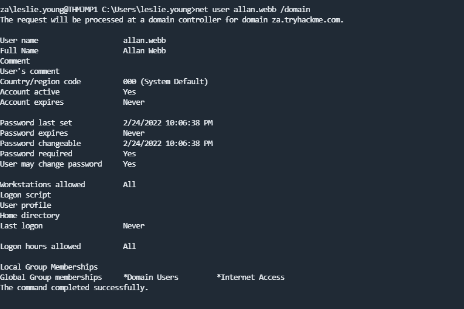
Task: Click the User name value allan.webb
Action: pyautogui.click(x=144, y=41)
